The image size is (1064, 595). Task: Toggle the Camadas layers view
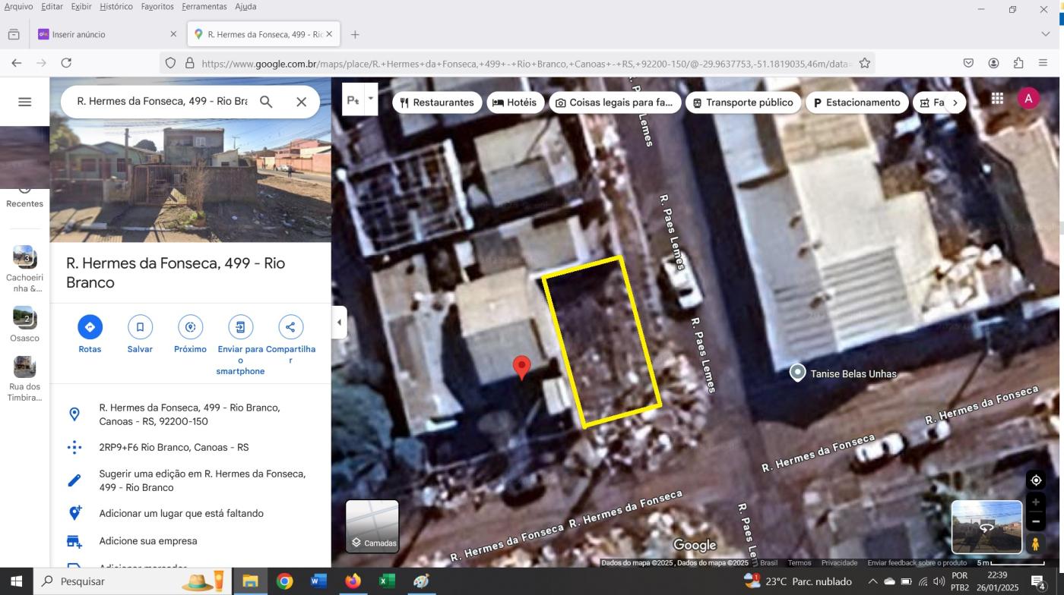pos(372,526)
